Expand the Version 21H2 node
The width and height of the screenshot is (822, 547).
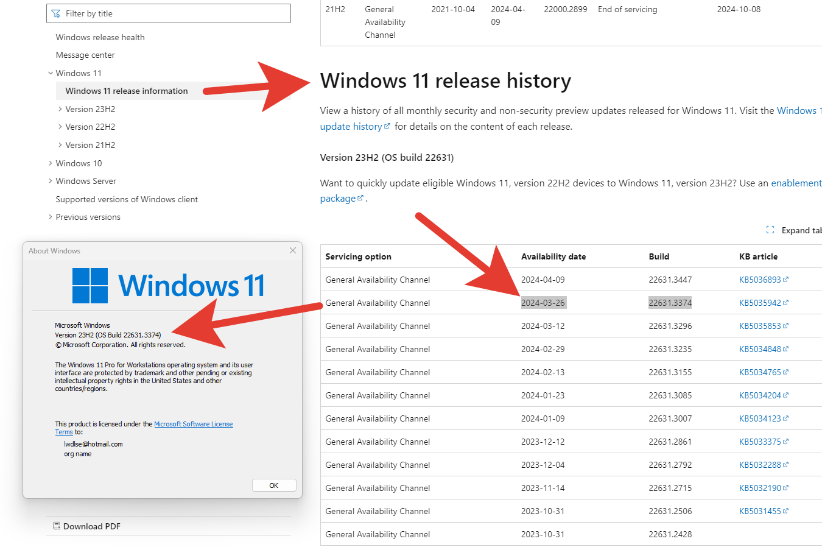pyautogui.click(x=60, y=145)
